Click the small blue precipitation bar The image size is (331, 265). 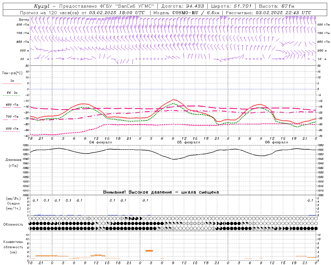pyautogui.click(x=39, y=215)
